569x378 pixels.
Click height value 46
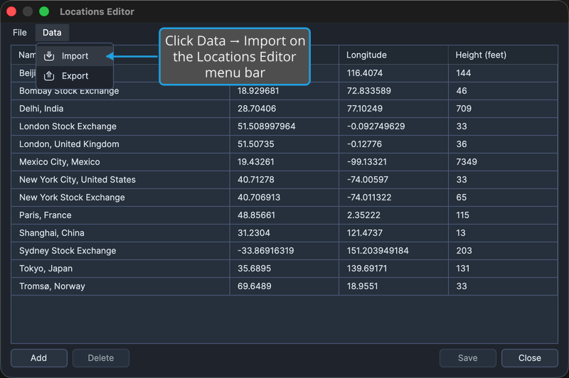(462, 91)
